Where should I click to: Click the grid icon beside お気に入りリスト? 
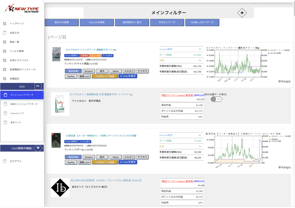click(x=5, y=60)
